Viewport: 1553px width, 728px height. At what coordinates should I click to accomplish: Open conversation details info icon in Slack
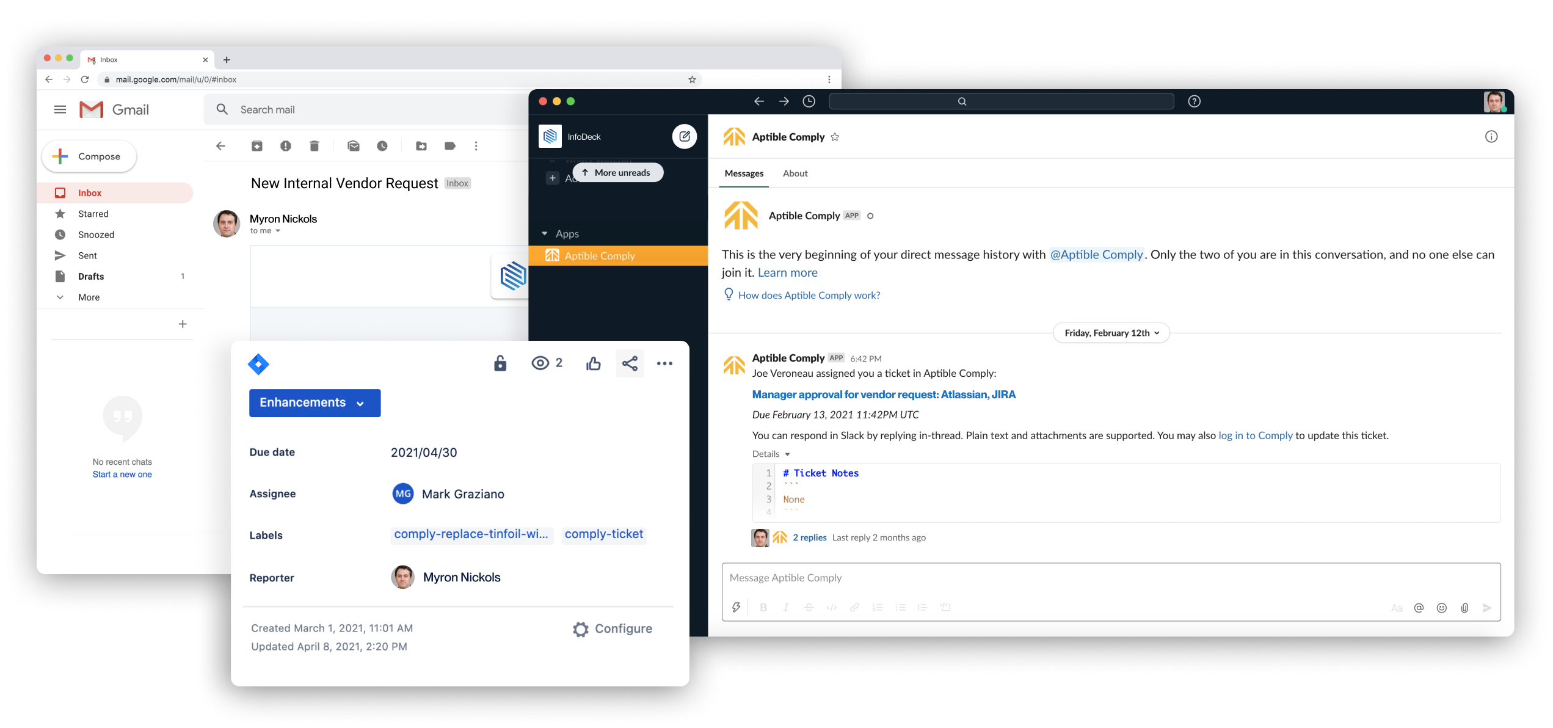tap(1491, 137)
